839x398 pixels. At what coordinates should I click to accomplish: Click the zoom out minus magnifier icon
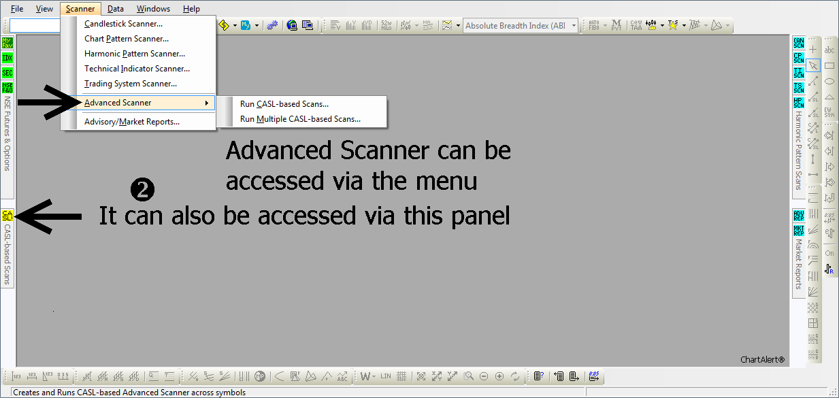pos(484,376)
